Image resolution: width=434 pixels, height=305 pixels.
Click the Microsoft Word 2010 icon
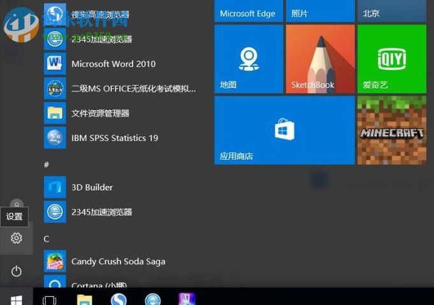[55, 64]
